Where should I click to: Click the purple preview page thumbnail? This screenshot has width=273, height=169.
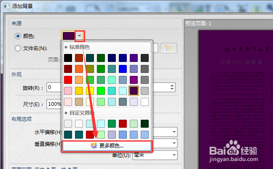point(236,99)
